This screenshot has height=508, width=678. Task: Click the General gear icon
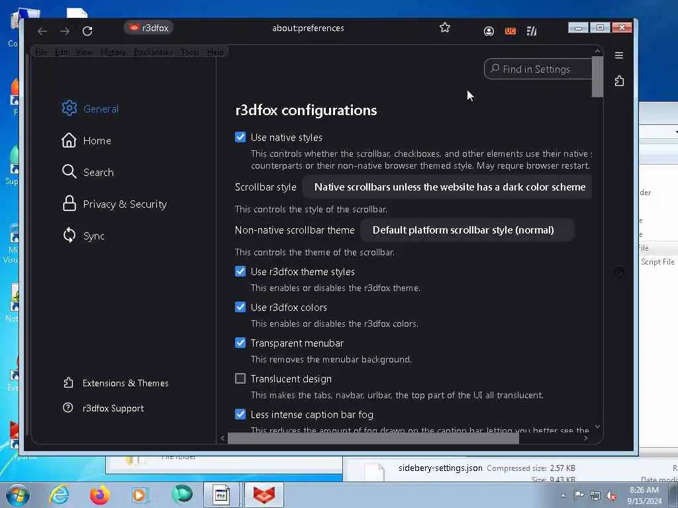point(69,108)
